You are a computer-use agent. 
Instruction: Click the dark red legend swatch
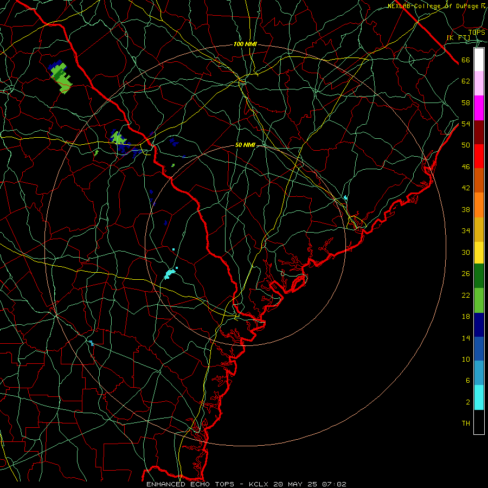point(479,132)
